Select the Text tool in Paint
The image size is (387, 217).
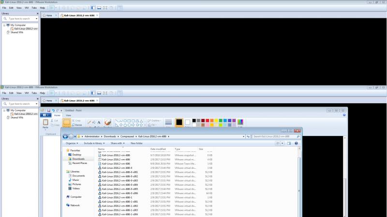[99, 122]
